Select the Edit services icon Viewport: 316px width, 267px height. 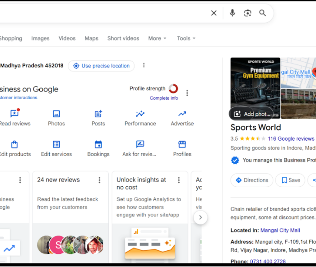pyautogui.click(x=56, y=144)
